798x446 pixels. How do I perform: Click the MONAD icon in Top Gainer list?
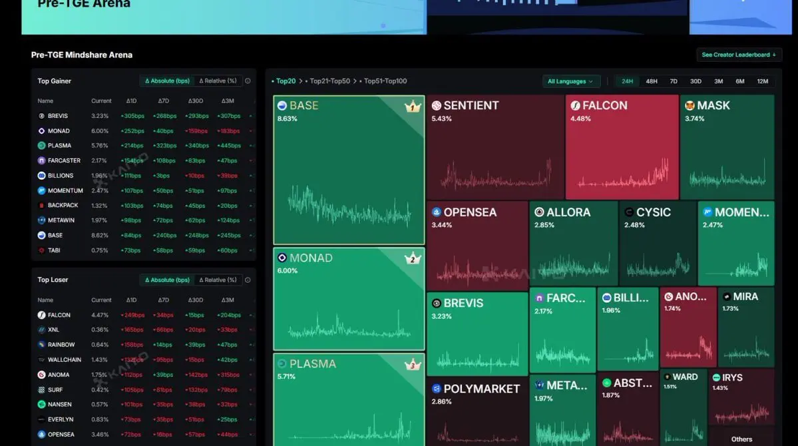coord(42,131)
